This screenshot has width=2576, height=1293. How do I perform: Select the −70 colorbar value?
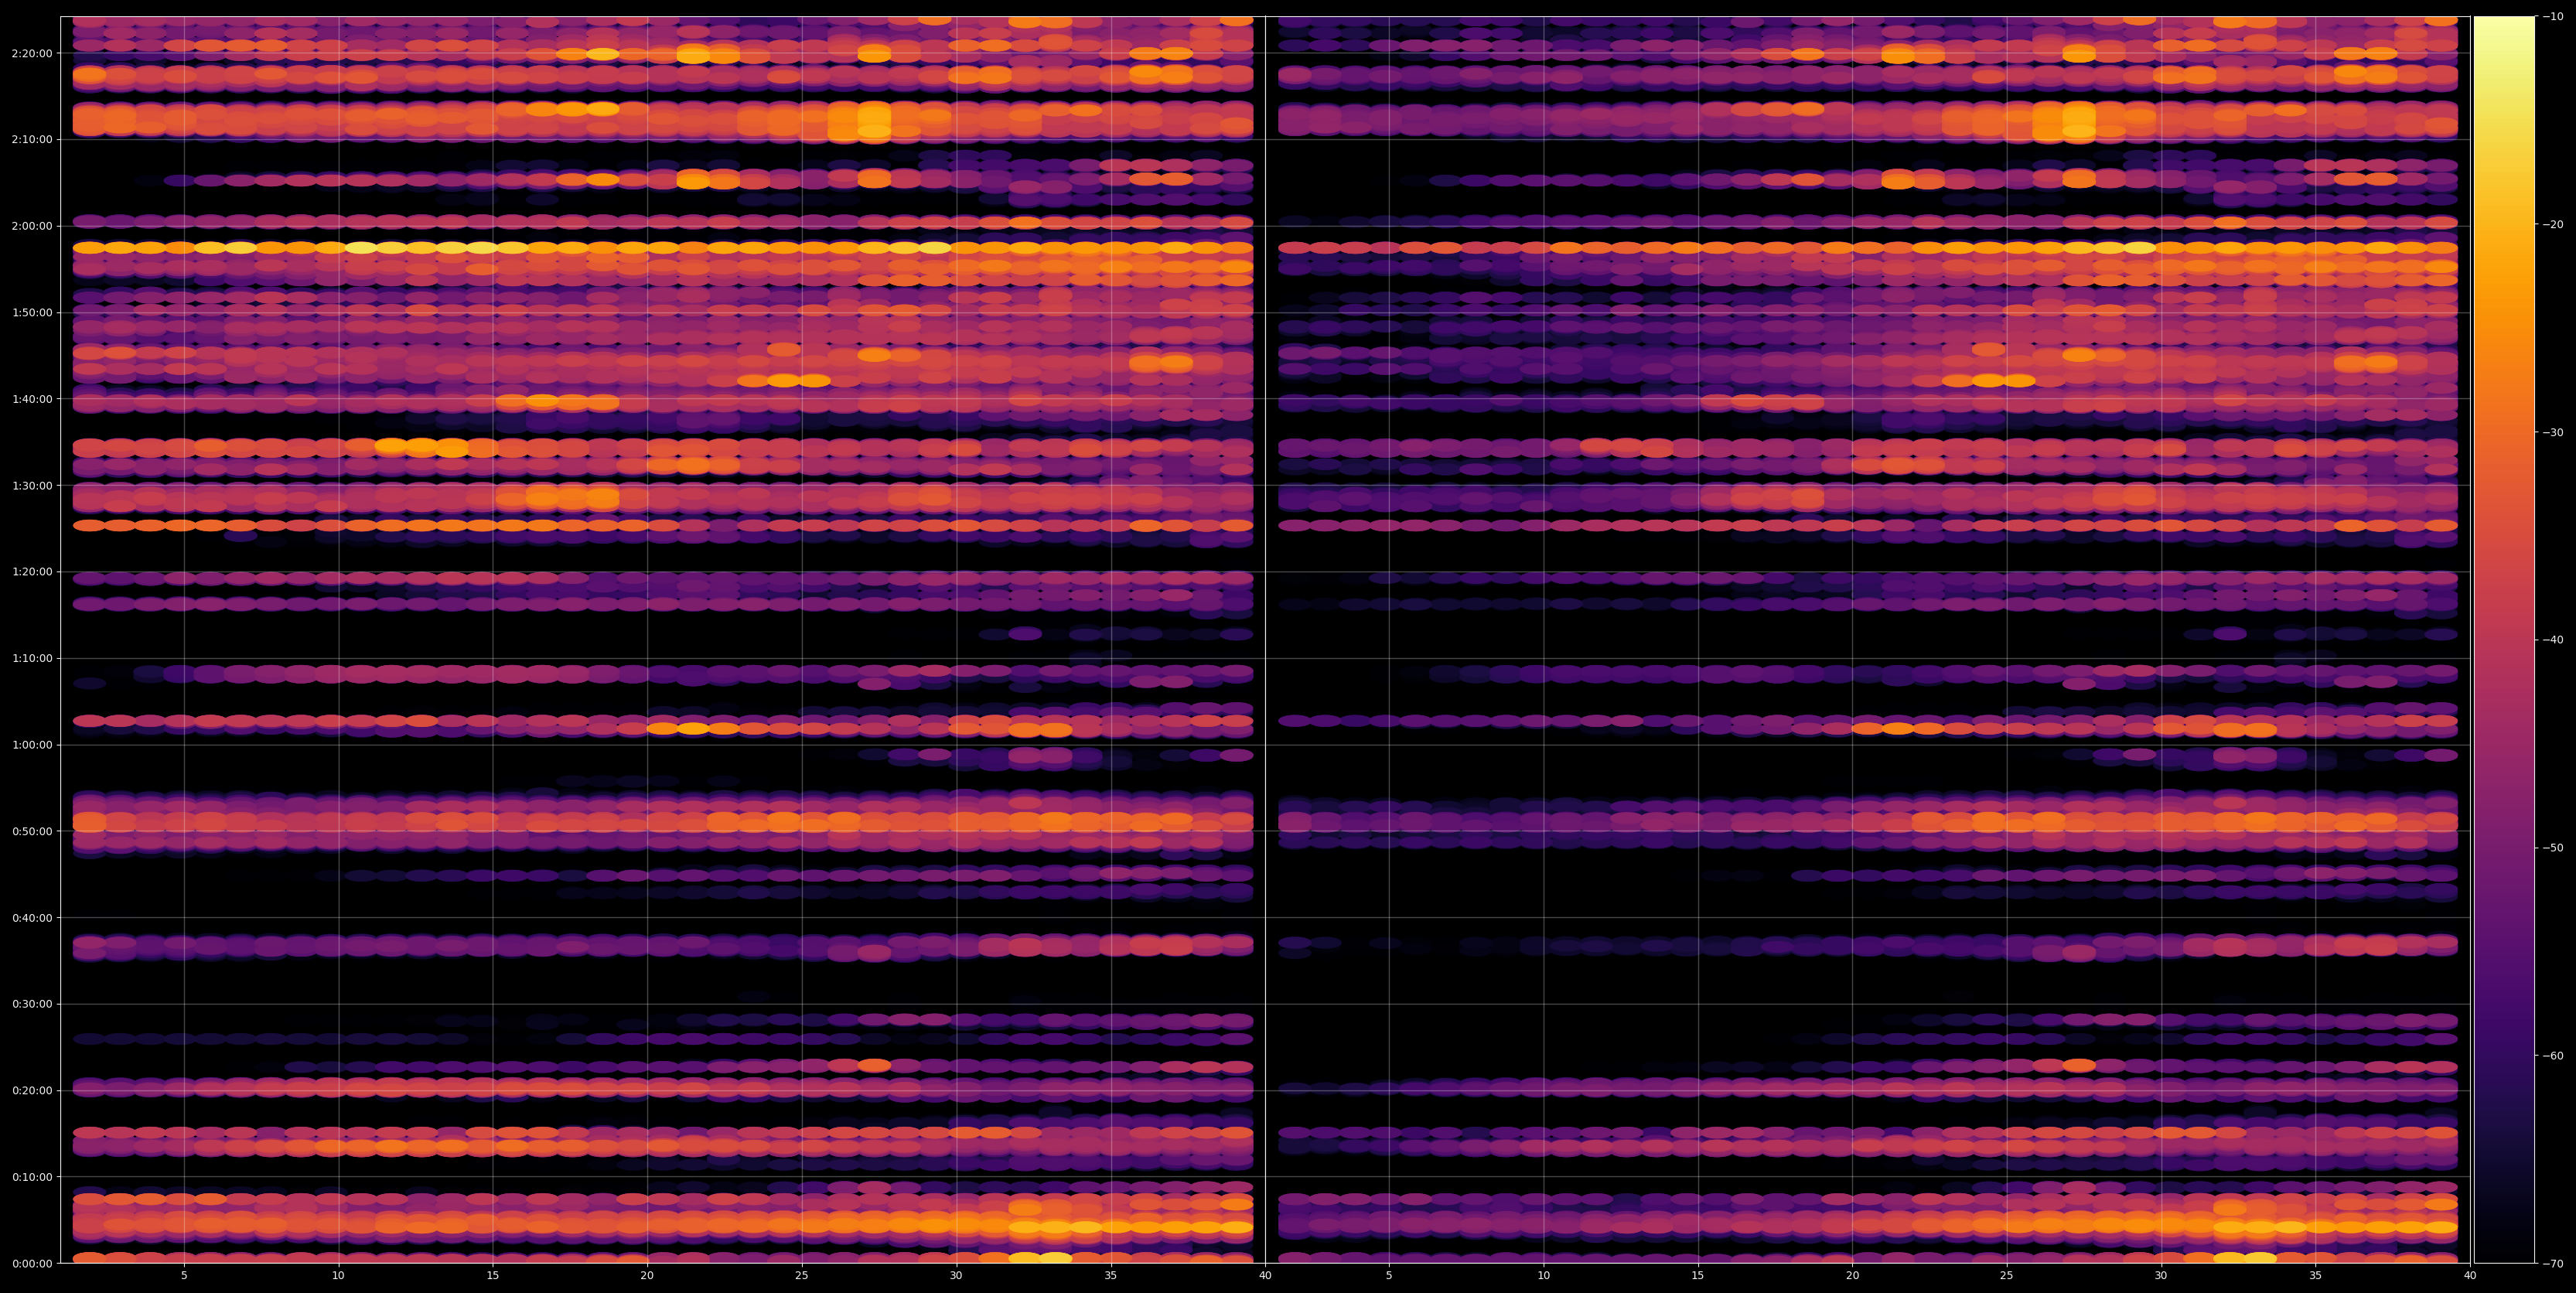2552,1263
